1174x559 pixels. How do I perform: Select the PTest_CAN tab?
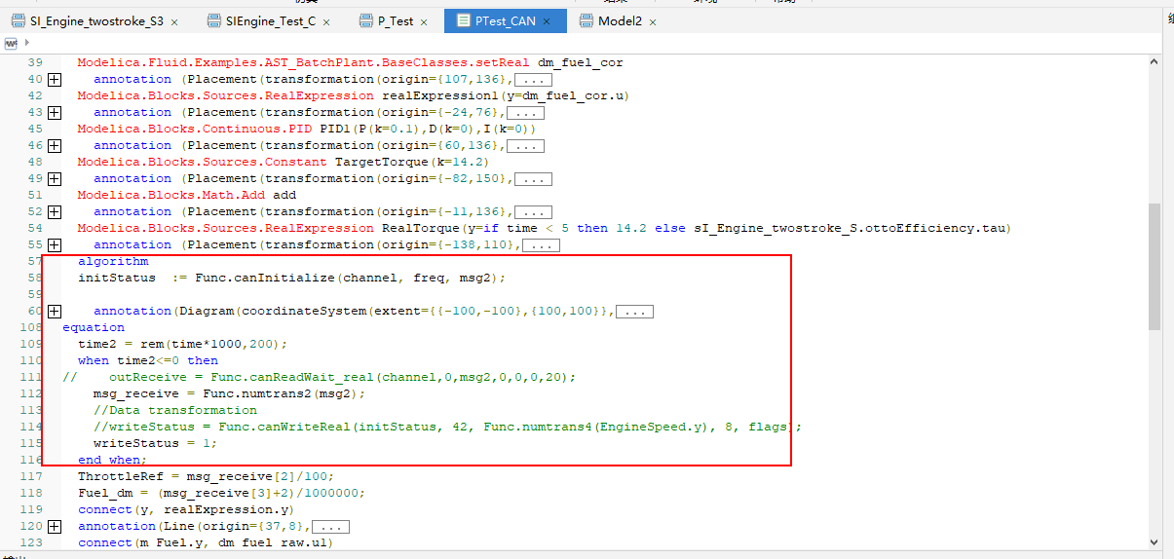505,20
